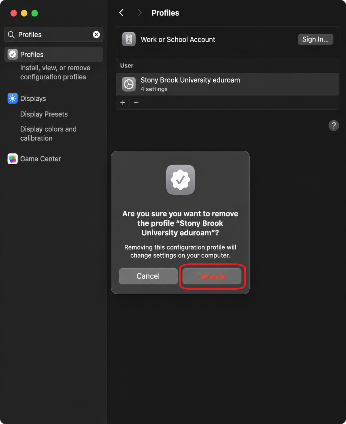Screen dimensions: 346x424
Task: Click the magnifying glass search icon
Action: (x=11, y=34)
